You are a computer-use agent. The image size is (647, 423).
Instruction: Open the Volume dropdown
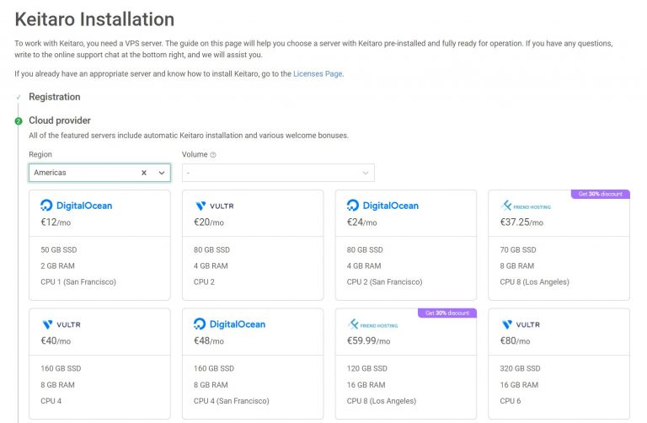(x=278, y=173)
